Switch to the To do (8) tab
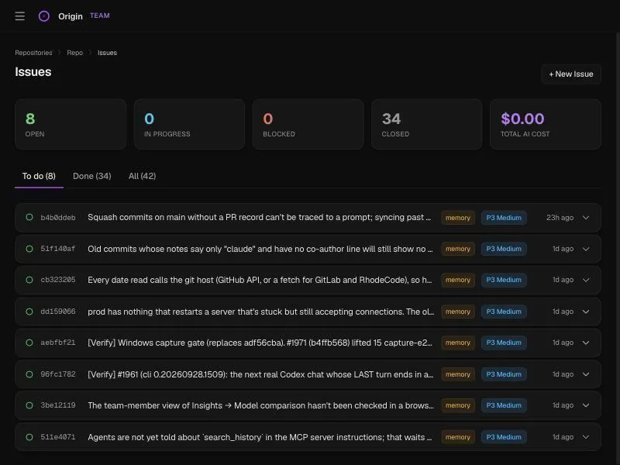 pos(39,177)
